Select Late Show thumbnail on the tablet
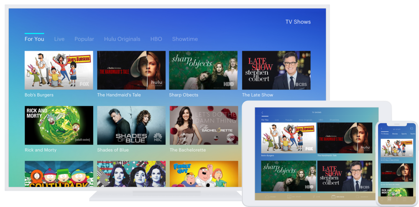Viewport: 419px width, 207px height. coord(345,176)
